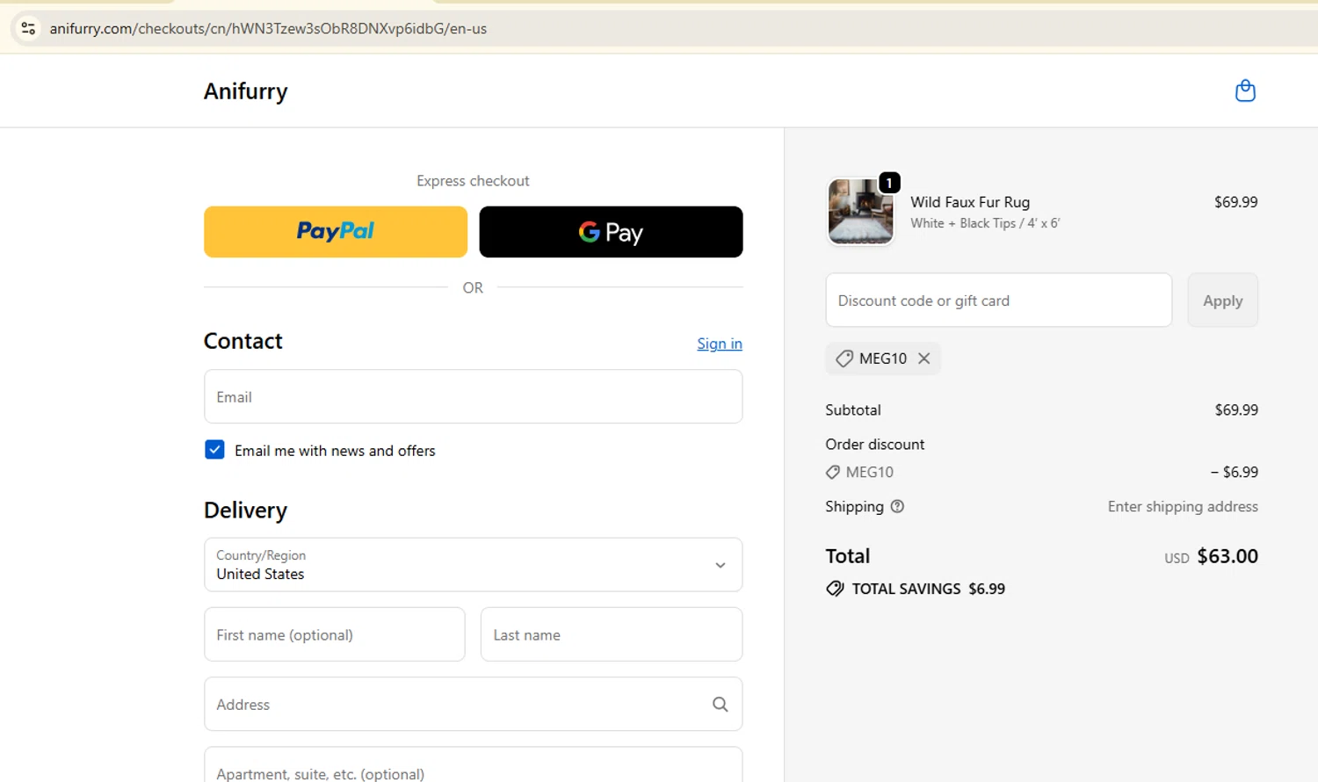
Task: Click the Subtotal $69.99 amount
Action: click(x=1236, y=409)
